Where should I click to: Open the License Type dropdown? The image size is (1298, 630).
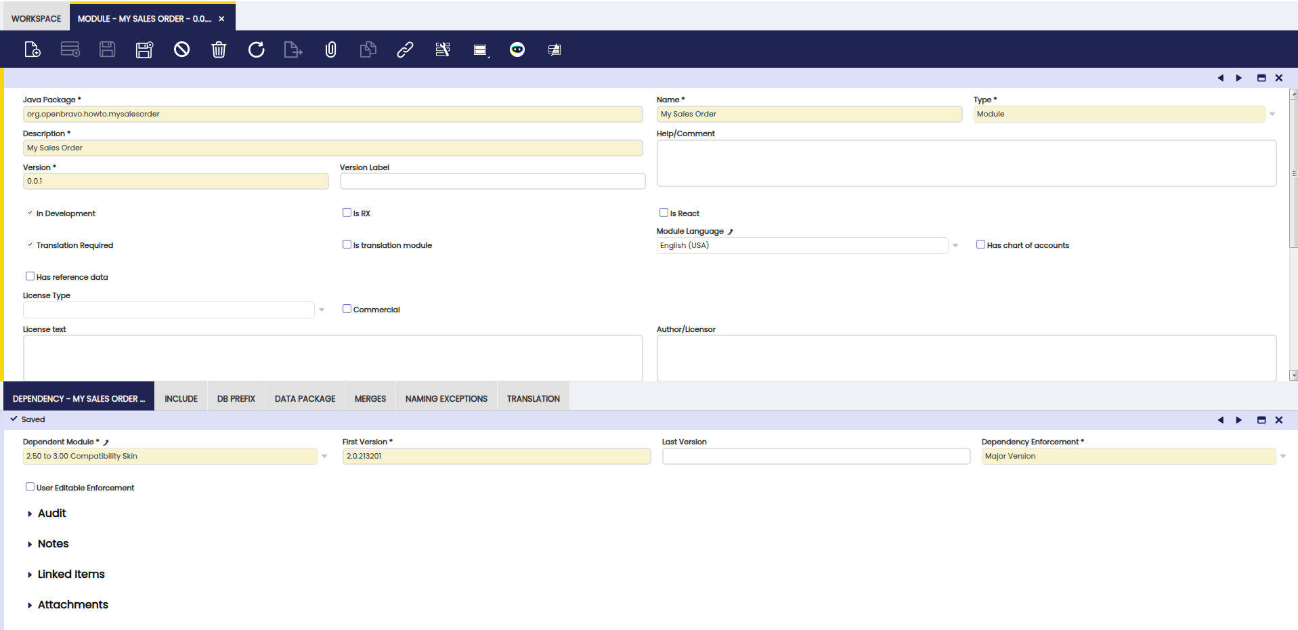tap(322, 310)
